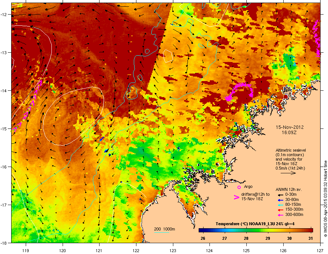Viewport: 328px width, 254px height.
Task: Click the blue mooring current arrow near 121E 15.3S
Action: coord(102,139)
